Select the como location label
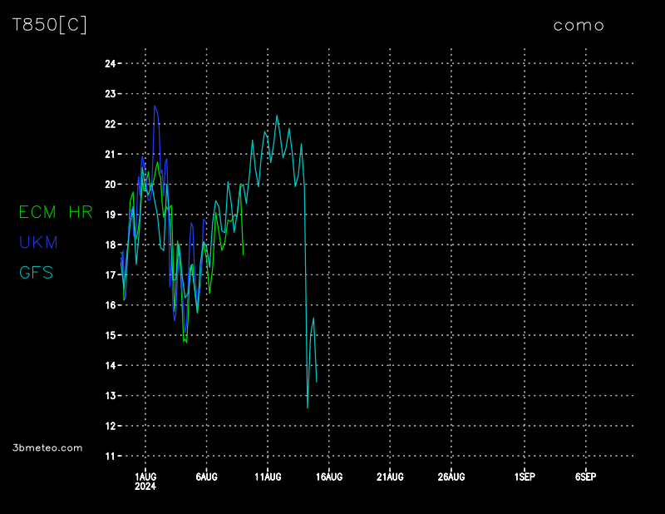Image resolution: width=665 pixels, height=514 pixels. pyautogui.click(x=579, y=25)
